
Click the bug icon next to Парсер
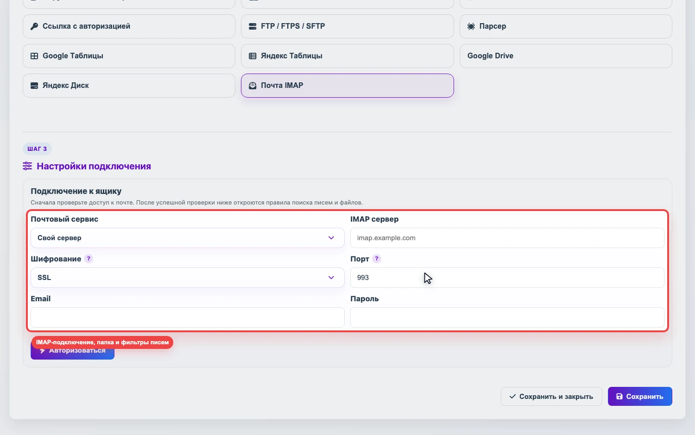coord(471,26)
